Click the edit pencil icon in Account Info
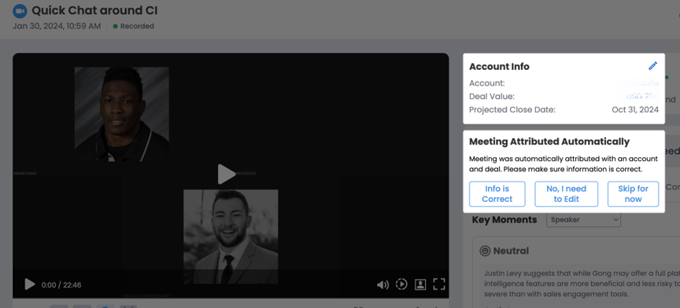Screen dimensions: 680x308 (652, 66)
